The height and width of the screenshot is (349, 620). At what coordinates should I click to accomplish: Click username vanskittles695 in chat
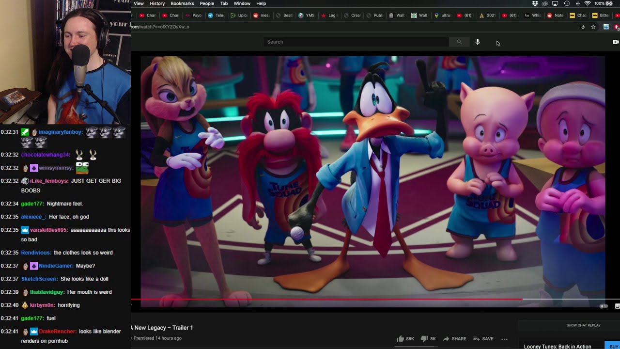49,230
